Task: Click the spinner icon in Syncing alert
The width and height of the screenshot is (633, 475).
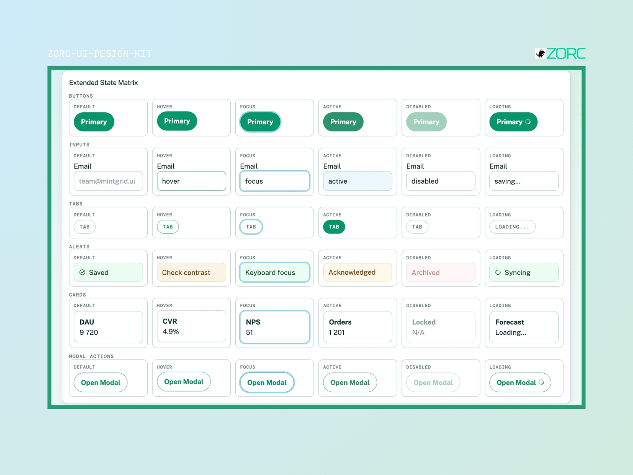Action: point(498,272)
